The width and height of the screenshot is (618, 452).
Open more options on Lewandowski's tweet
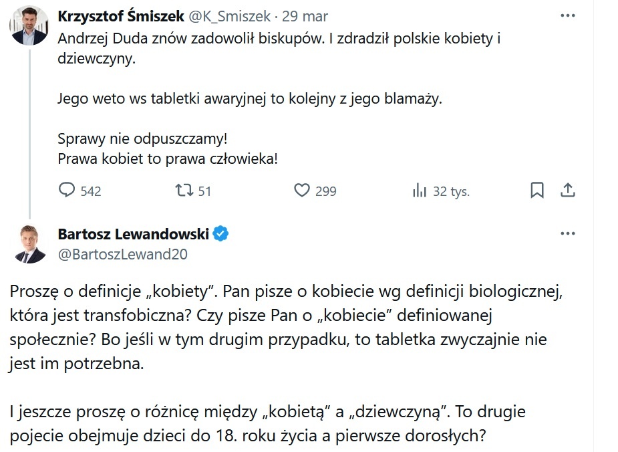pyautogui.click(x=567, y=233)
